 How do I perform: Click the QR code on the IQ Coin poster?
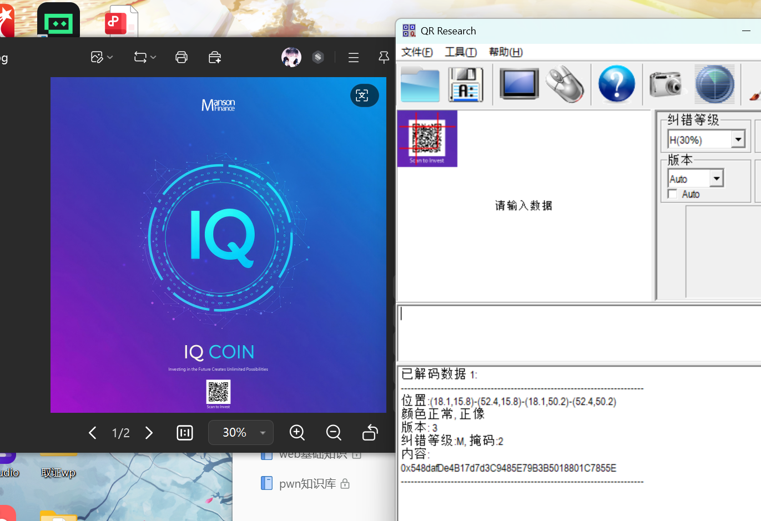[218, 392]
